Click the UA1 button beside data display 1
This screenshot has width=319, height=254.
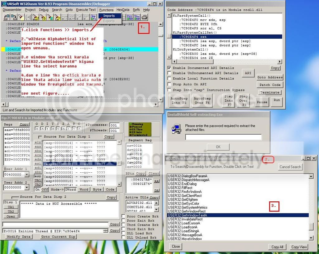point(38,180)
